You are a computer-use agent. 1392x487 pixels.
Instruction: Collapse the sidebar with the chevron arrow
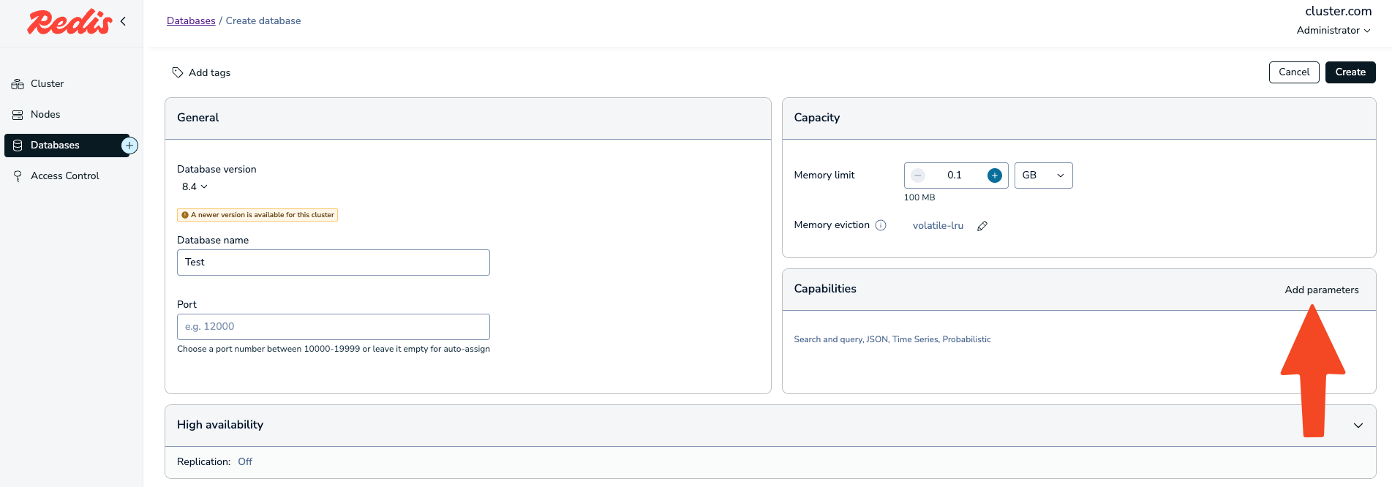tap(123, 21)
